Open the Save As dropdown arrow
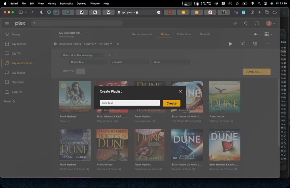Image resolution: width=290 pixels, height=188 pixels. 268,72
